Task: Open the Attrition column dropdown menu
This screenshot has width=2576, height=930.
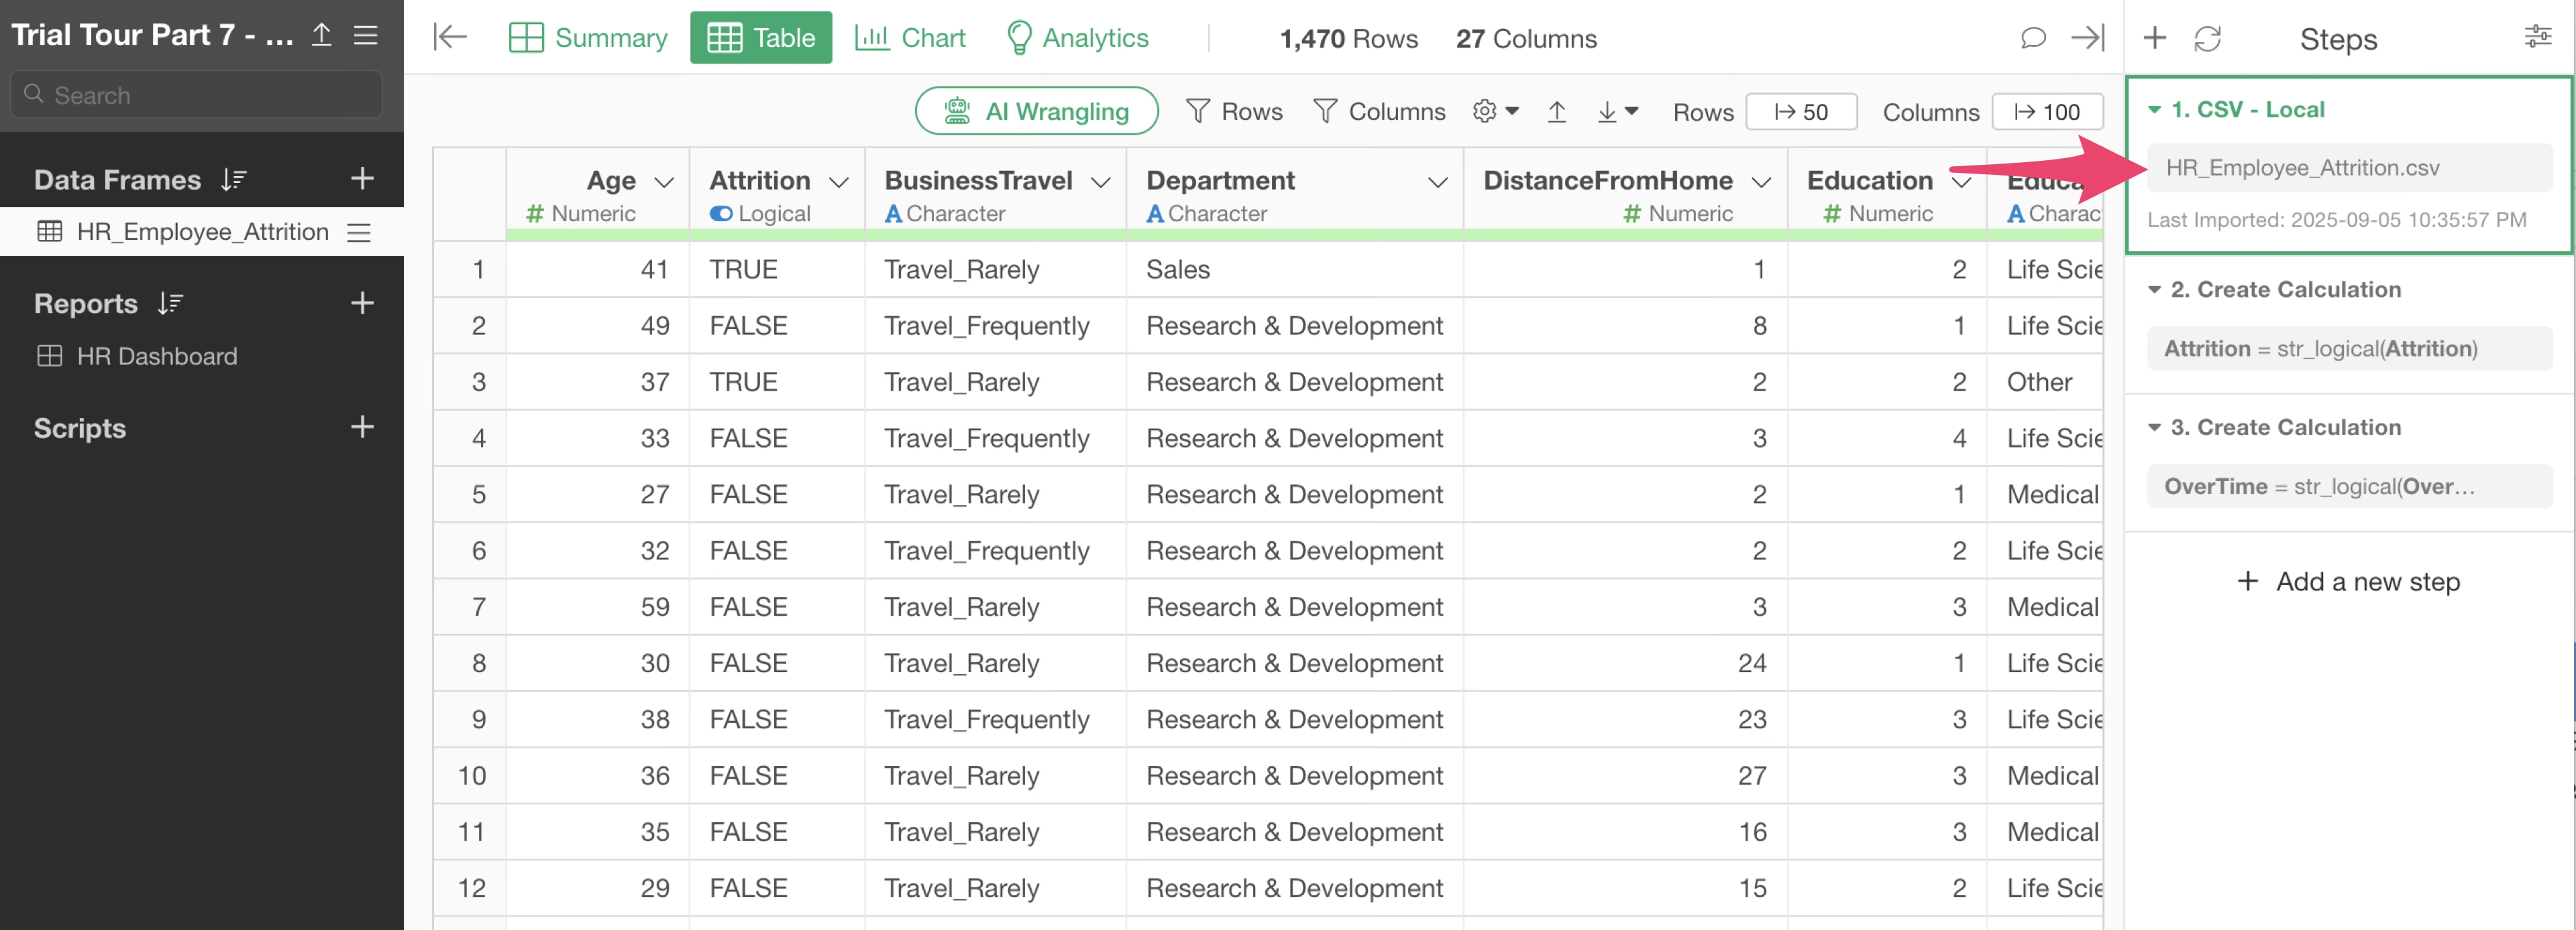Action: (839, 182)
